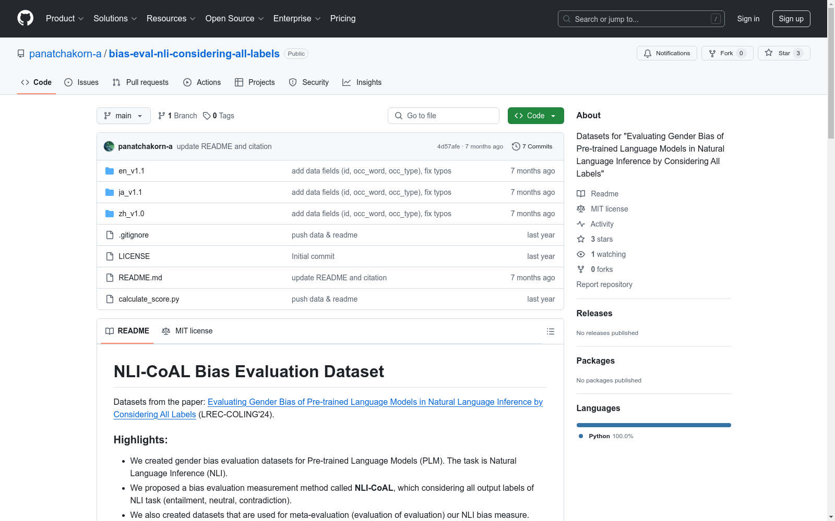Image resolution: width=835 pixels, height=521 pixels.
Task: Expand the Solutions menu
Action: click(x=115, y=19)
